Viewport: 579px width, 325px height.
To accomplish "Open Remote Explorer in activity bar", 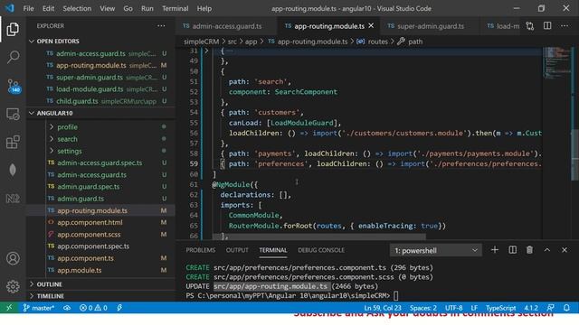I will click(x=13, y=115).
